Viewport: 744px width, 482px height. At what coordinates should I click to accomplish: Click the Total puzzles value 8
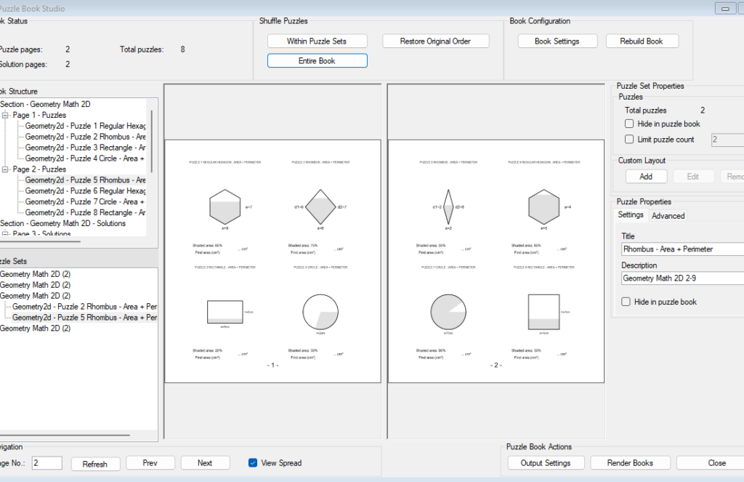[x=182, y=49]
